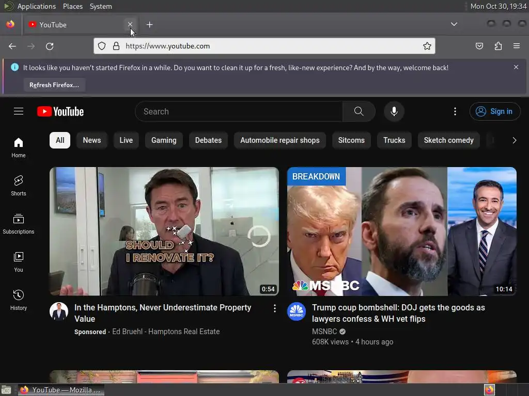Viewport: 529px width, 396px height.
Task: Click the Firefox icon in system tray
Action: click(x=489, y=390)
